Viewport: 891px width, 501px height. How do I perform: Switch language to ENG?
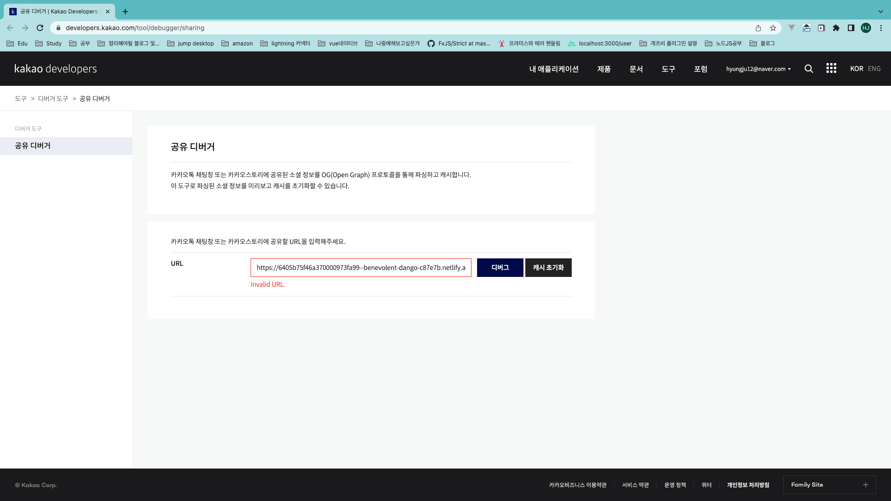[874, 69]
